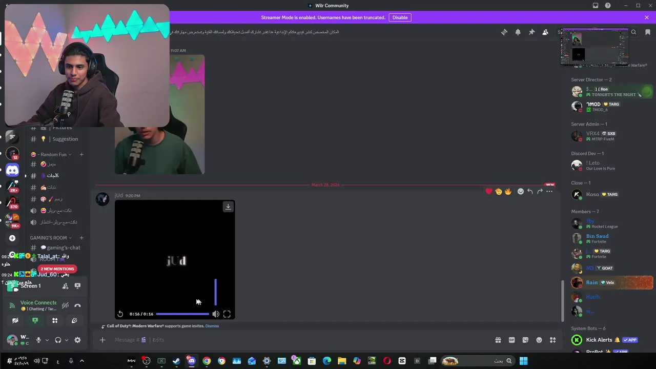Stop sharing screen green button
Viewport: 656px width, 369px height.
(35, 320)
